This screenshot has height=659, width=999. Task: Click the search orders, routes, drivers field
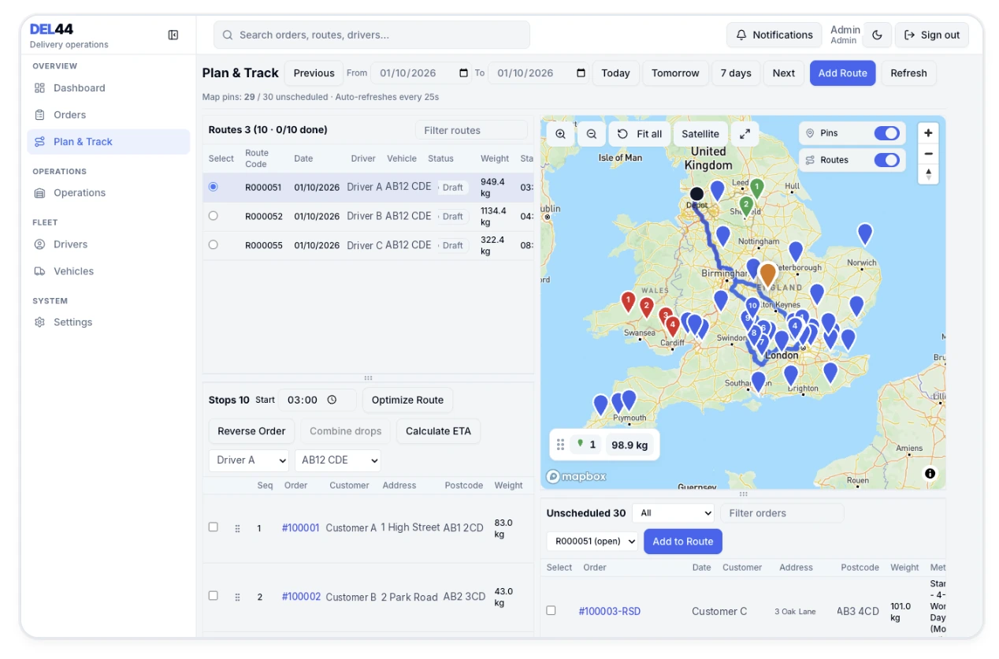click(x=372, y=35)
